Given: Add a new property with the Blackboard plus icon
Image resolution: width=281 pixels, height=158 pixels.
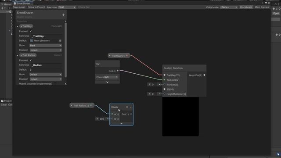Looking at the screenshot, I should [x=63, y=15].
